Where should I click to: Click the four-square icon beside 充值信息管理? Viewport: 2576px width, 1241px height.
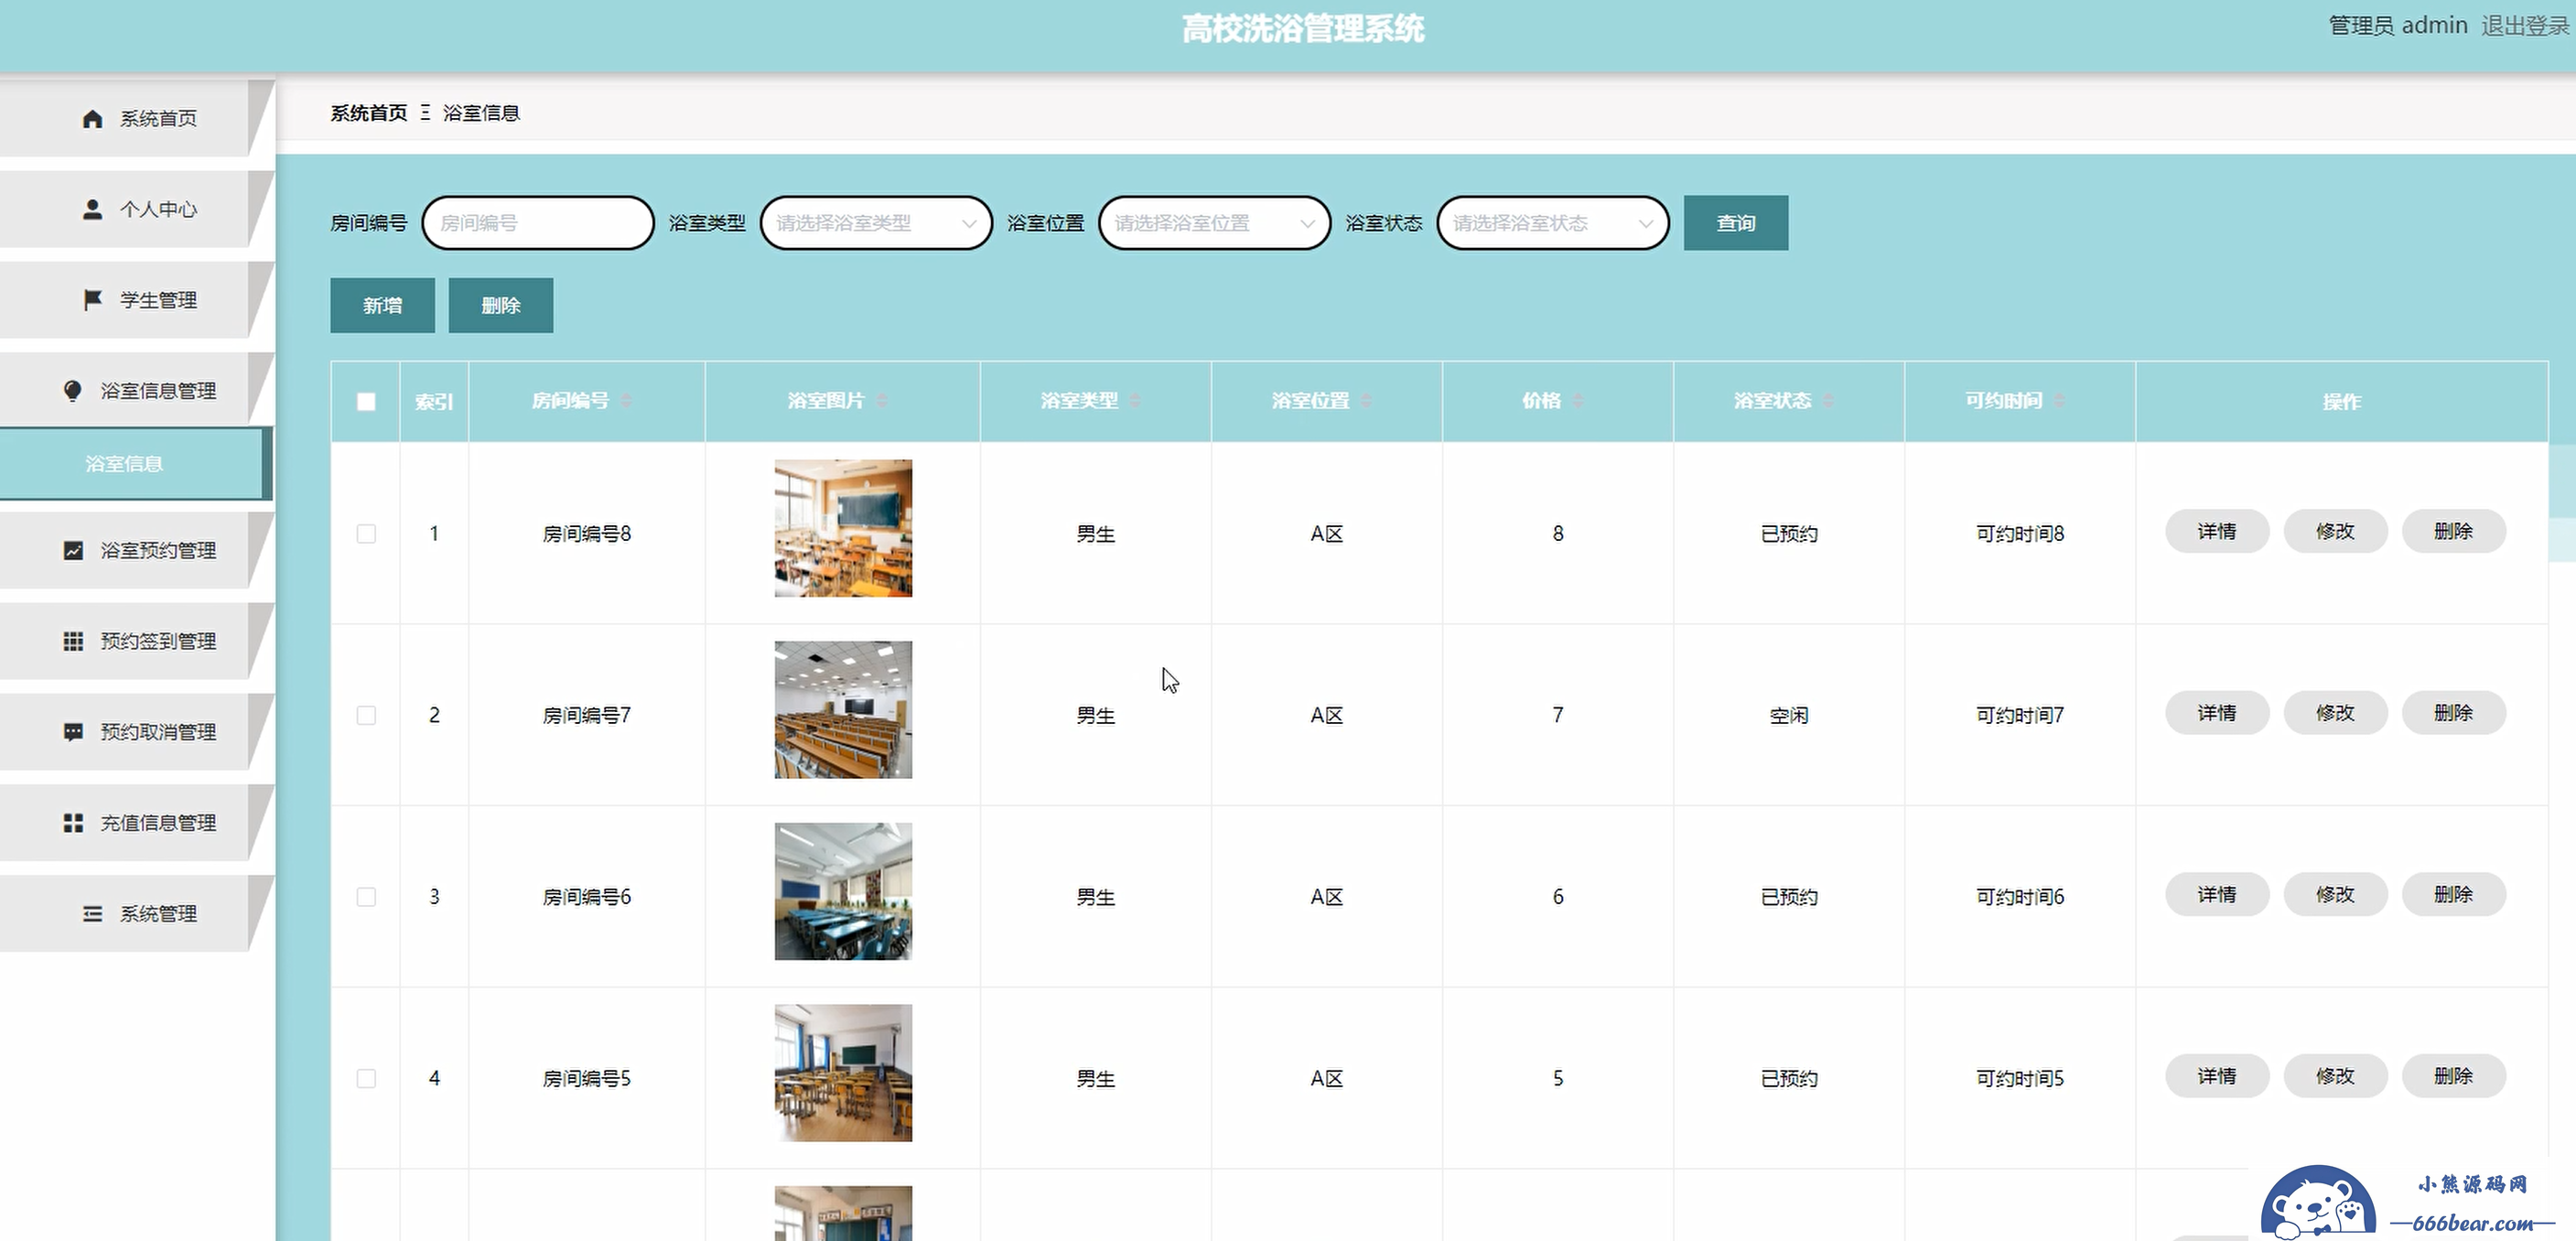point(73,823)
